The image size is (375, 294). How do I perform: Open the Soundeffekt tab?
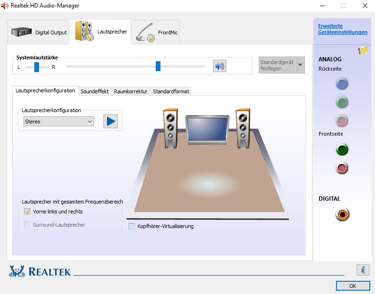[x=95, y=91]
